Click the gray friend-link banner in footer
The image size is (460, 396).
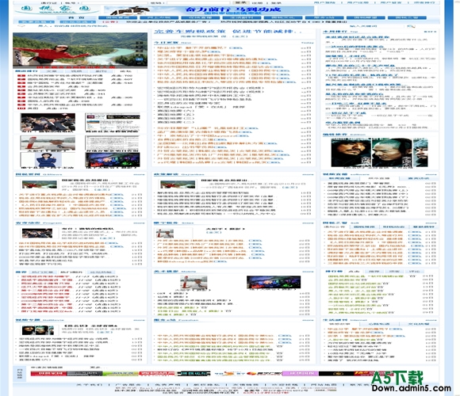pos(85,374)
